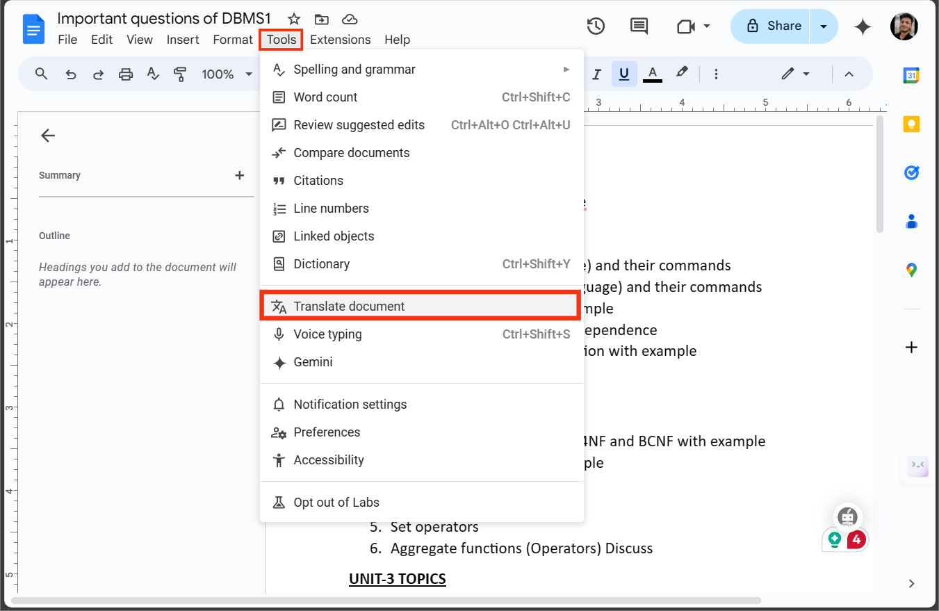This screenshot has width=939, height=611.
Task: Open the editing mode pencil dropdown
Action: (x=795, y=74)
